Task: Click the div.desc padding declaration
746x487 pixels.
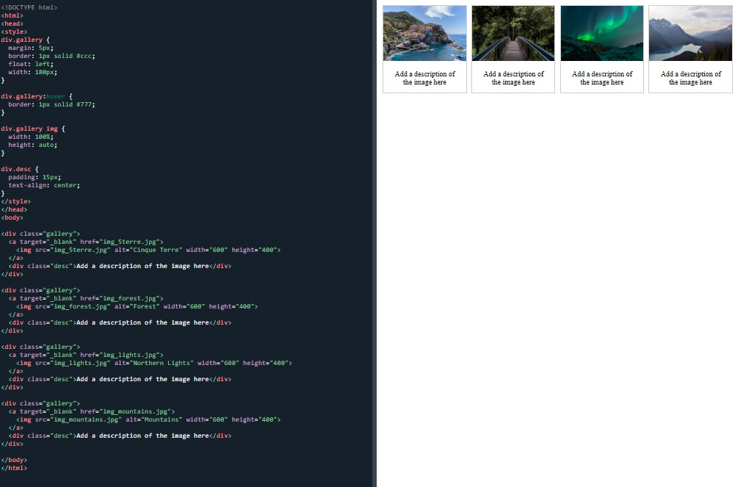Action: point(33,177)
